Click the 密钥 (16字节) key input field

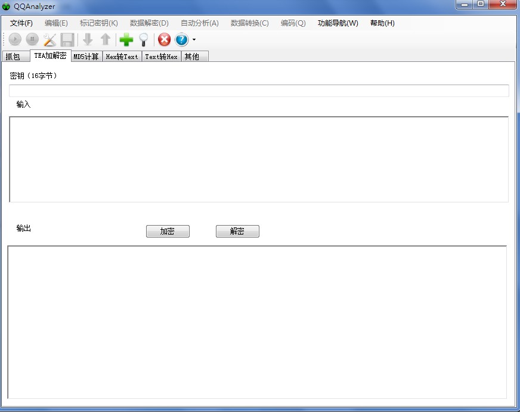pos(259,90)
